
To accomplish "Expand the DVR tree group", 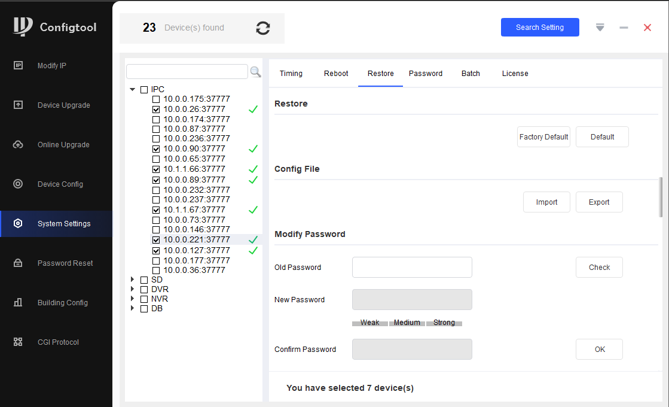I will [133, 289].
